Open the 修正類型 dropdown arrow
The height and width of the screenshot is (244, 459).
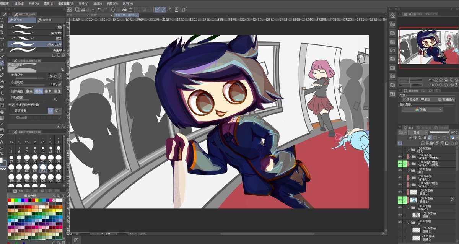pyautogui.click(x=60, y=111)
